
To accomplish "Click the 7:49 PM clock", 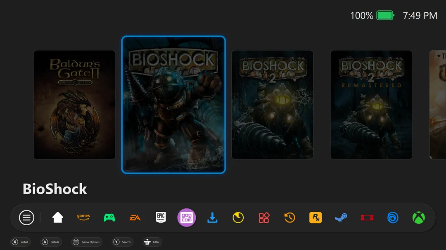I will (420, 16).
